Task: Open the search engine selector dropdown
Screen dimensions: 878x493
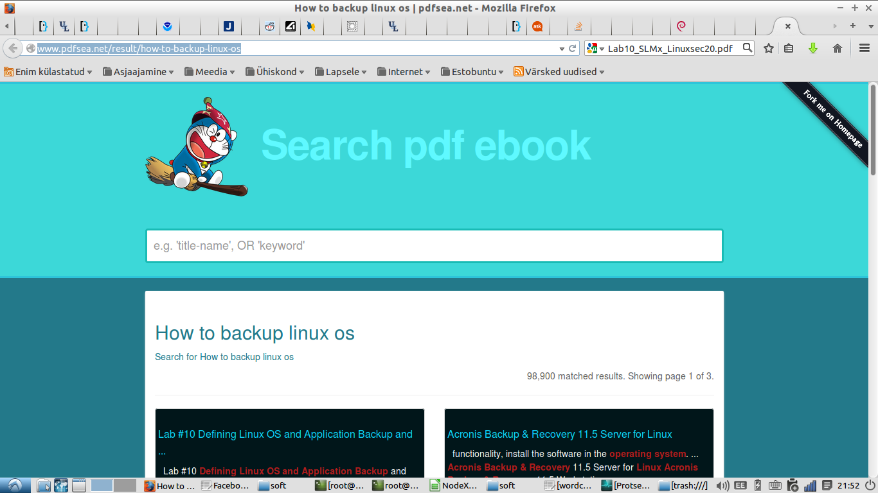Action: (x=594, y=48)
